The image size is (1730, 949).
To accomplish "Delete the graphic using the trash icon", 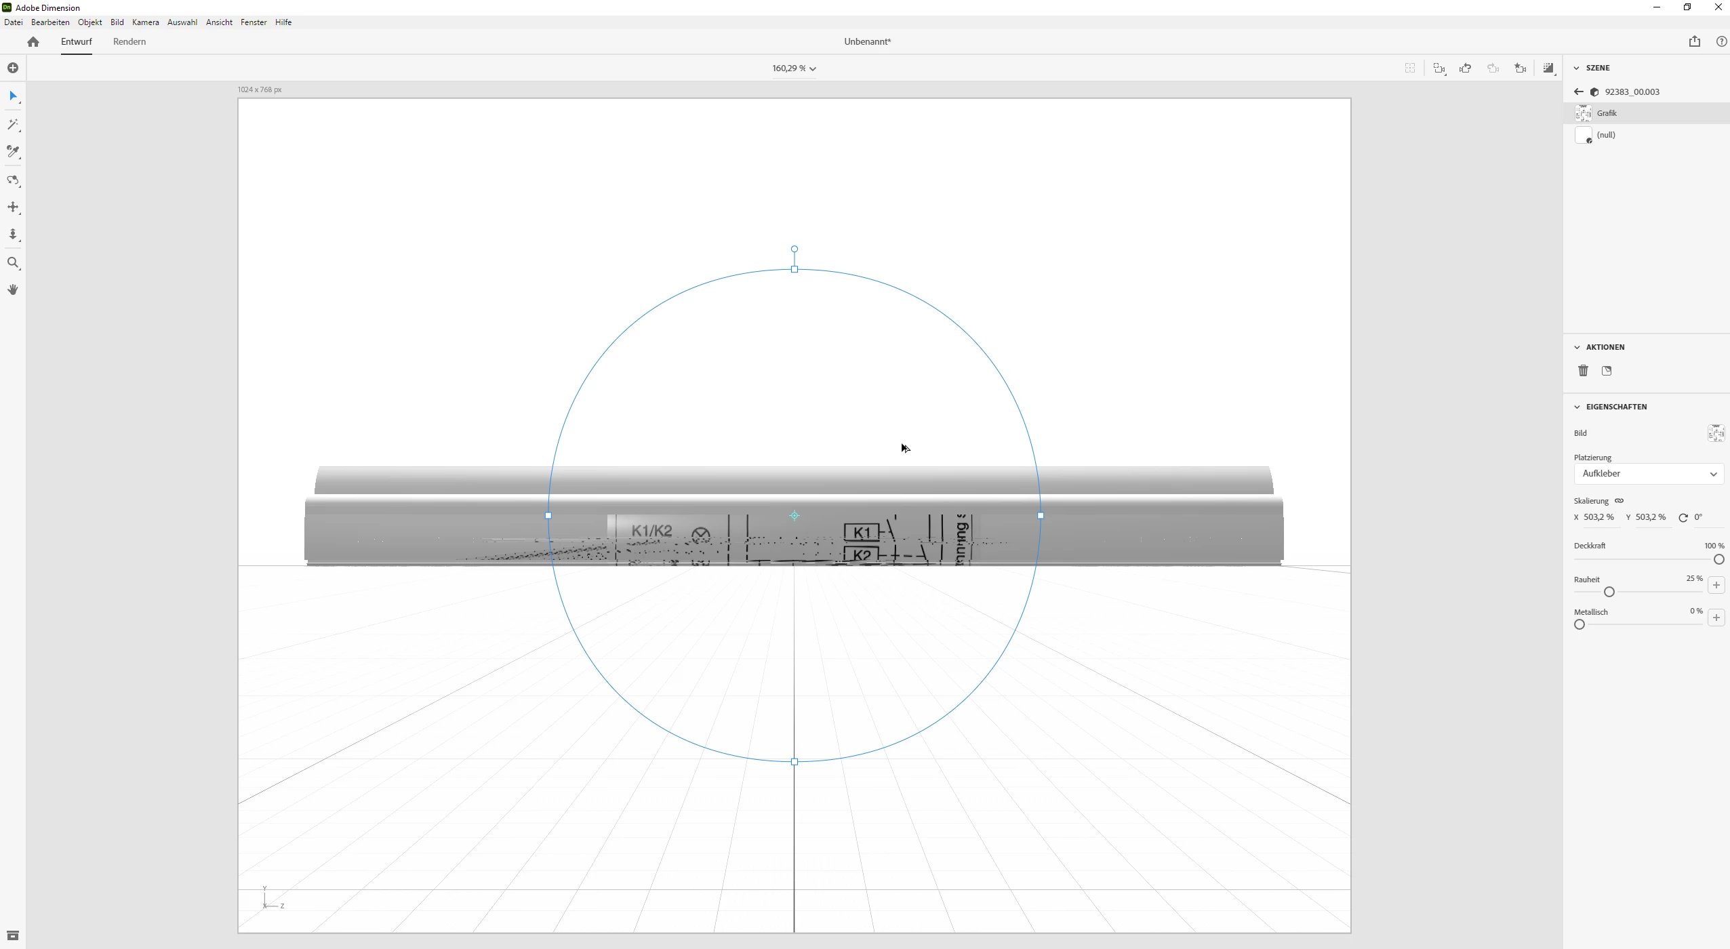I will pyautogui.click(x=1583, y=371).
